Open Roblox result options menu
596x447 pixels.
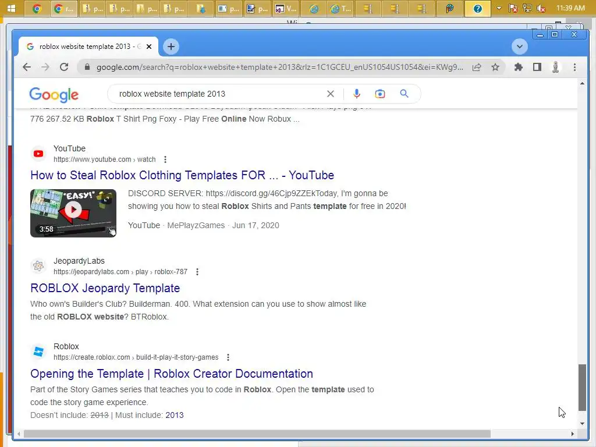[x=228, y=357]
